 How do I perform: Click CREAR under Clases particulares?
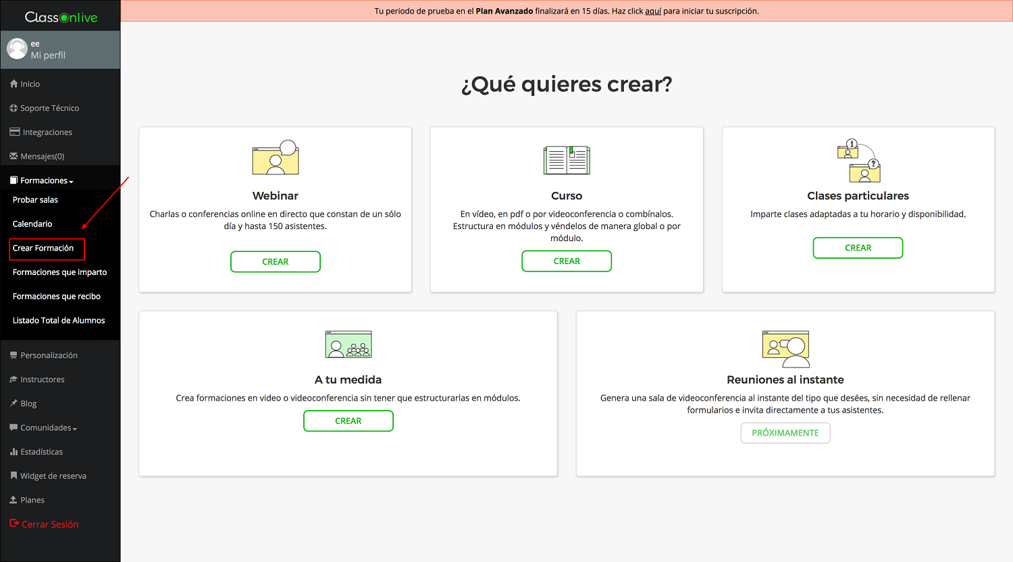(857, 248)
